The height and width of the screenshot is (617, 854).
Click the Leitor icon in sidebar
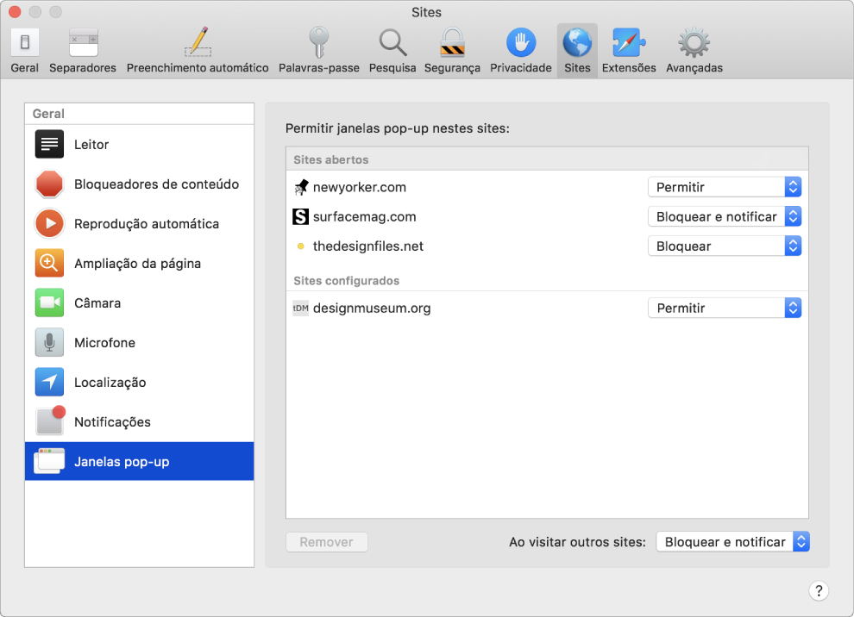coord(49,144)
